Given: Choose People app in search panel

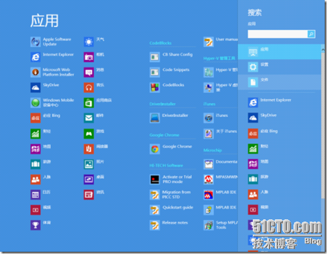Looking at the screenshot, I should [258, 194].
